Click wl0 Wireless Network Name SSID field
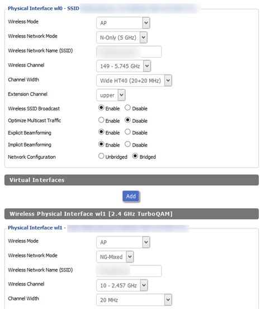The width and height of the screenshot is (265, 309). click(129, 52)
